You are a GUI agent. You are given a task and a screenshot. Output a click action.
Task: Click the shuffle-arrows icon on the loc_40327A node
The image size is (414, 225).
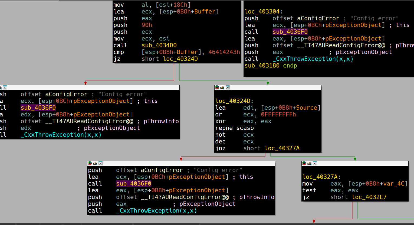[315, 163]
